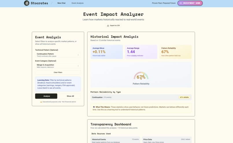Open the Event Category dropdown
The image size is (233, 143).
pyautogui.click(x=58, y=66)
